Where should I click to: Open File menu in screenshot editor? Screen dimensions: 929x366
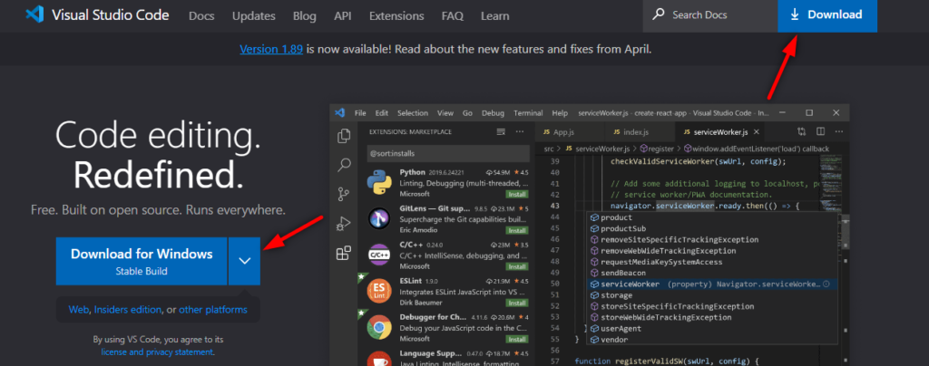point(360,113)
